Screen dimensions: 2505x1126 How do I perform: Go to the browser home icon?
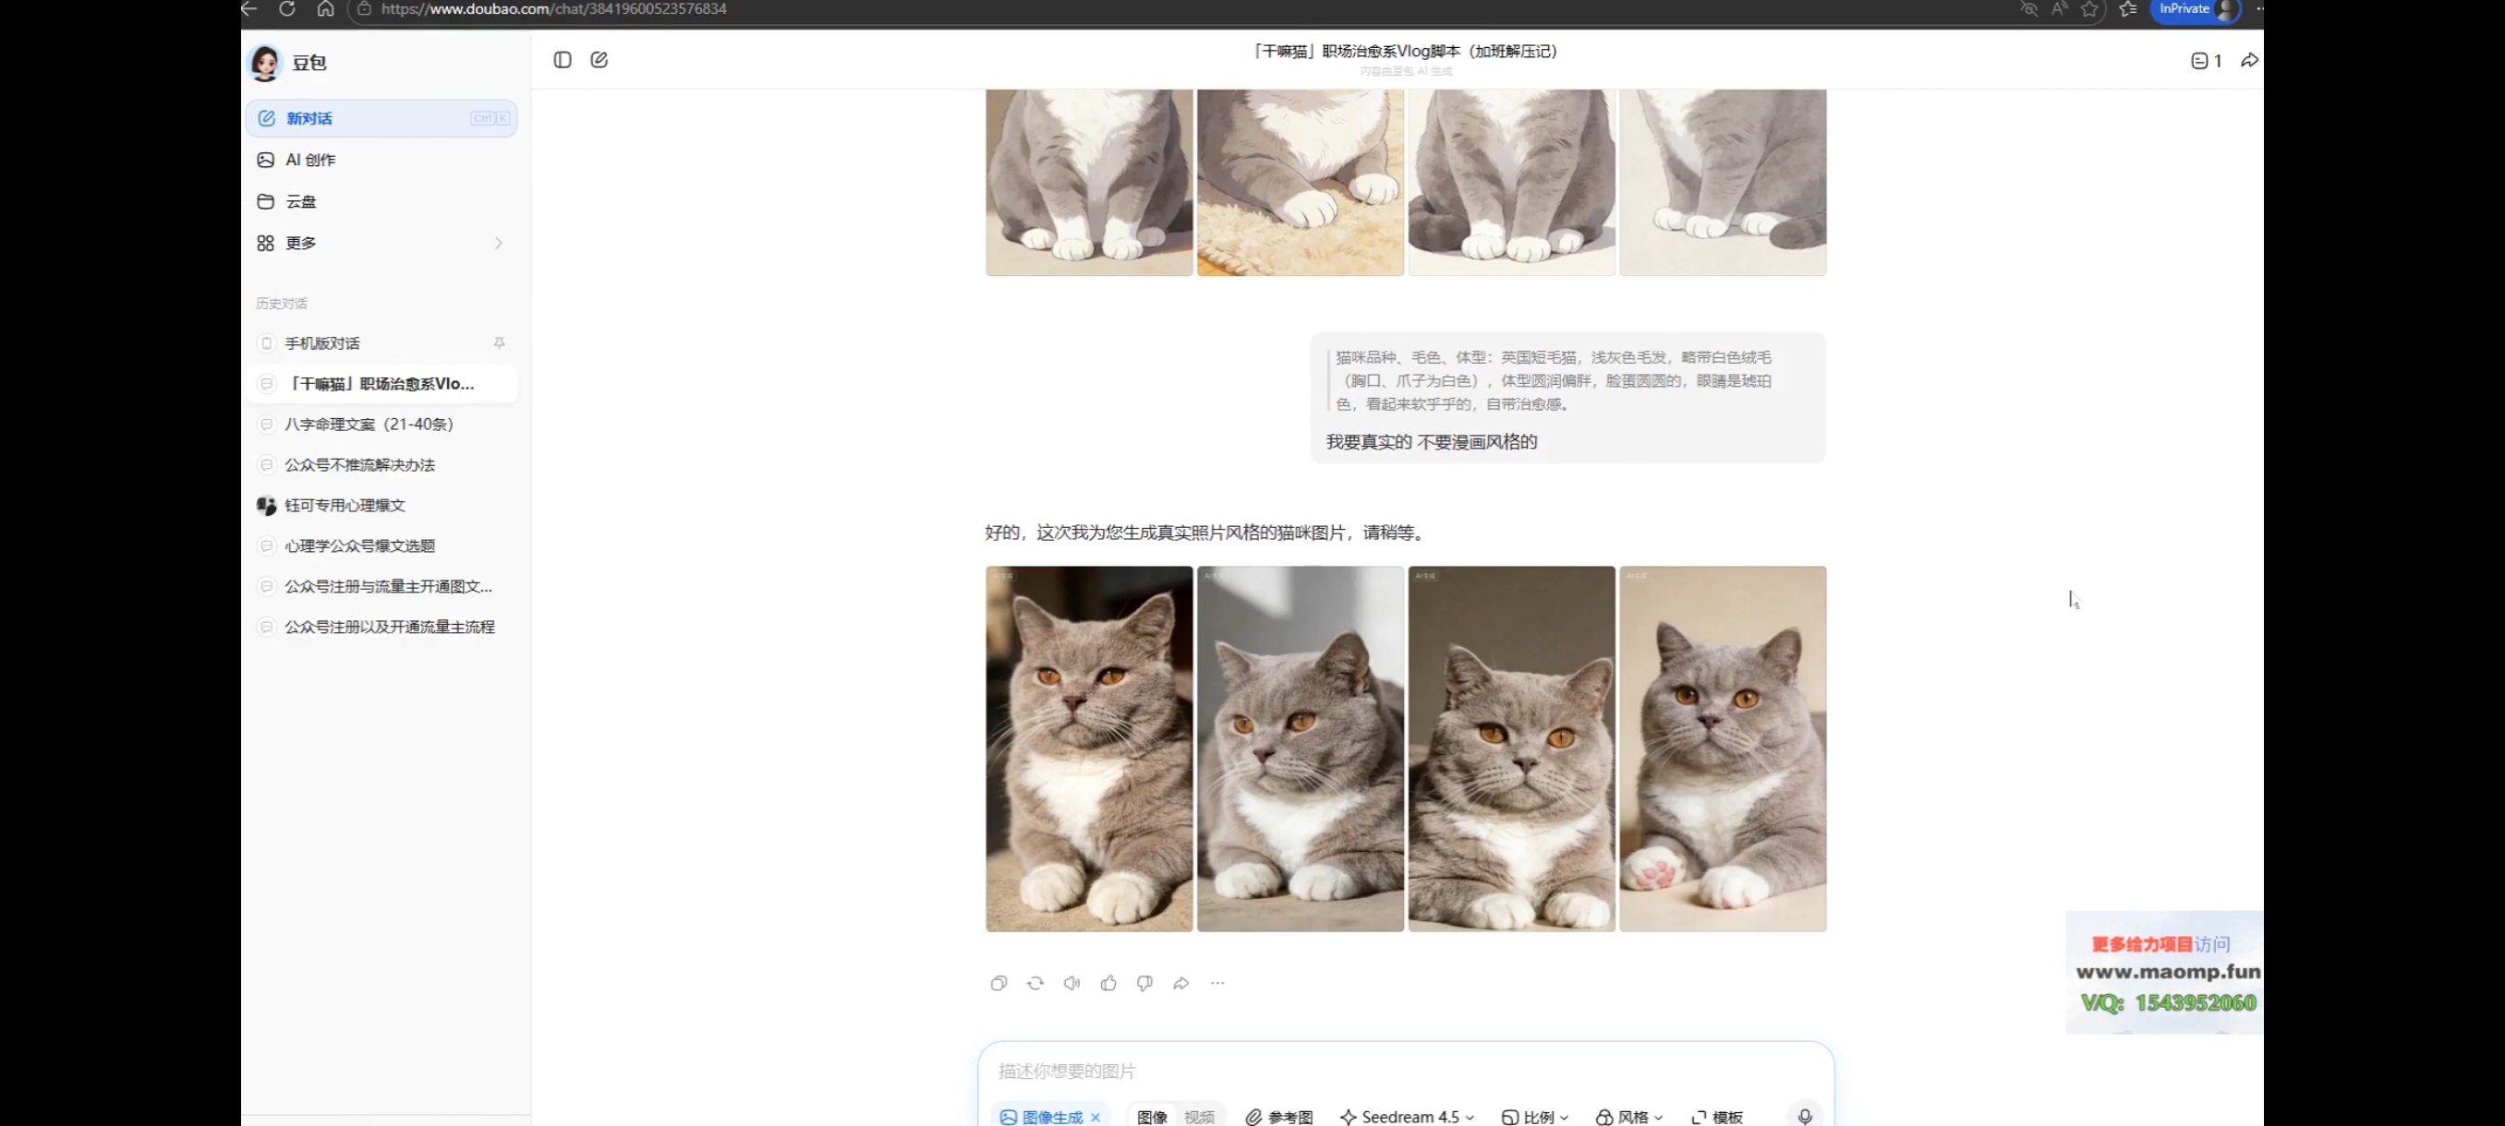tap(326, 8)
